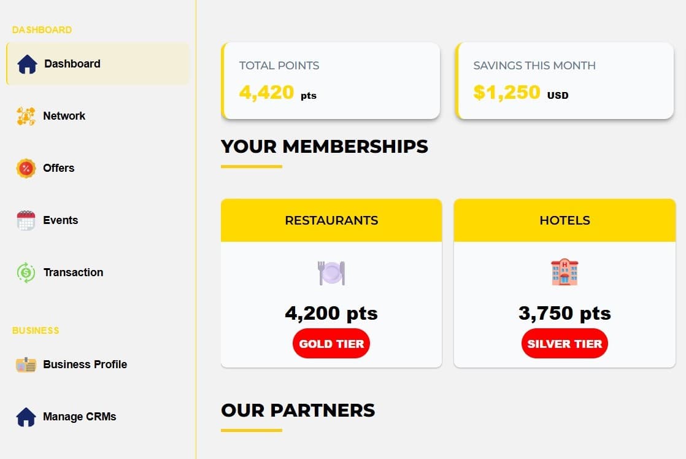This screenshot has height=459, width=686.
Task: Click the hotel building icon
Action: pyautogui.click(x=565, y=272)
